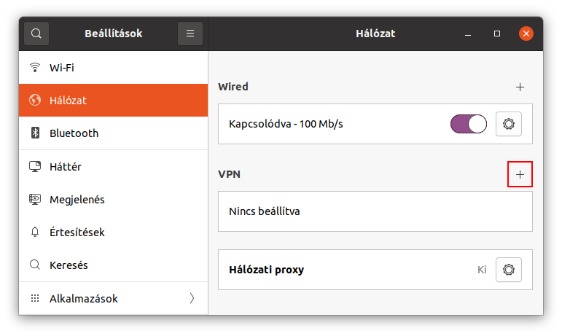This screenshot has height=336, width=562.
Task: Toggle the wired connection switch off
Action: [x=469, y=124]
